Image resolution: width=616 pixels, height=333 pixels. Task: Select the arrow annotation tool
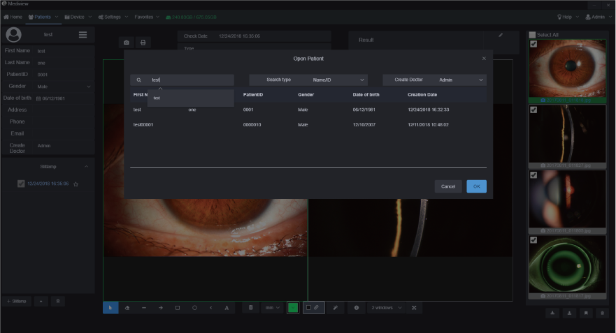coord(161,308)
